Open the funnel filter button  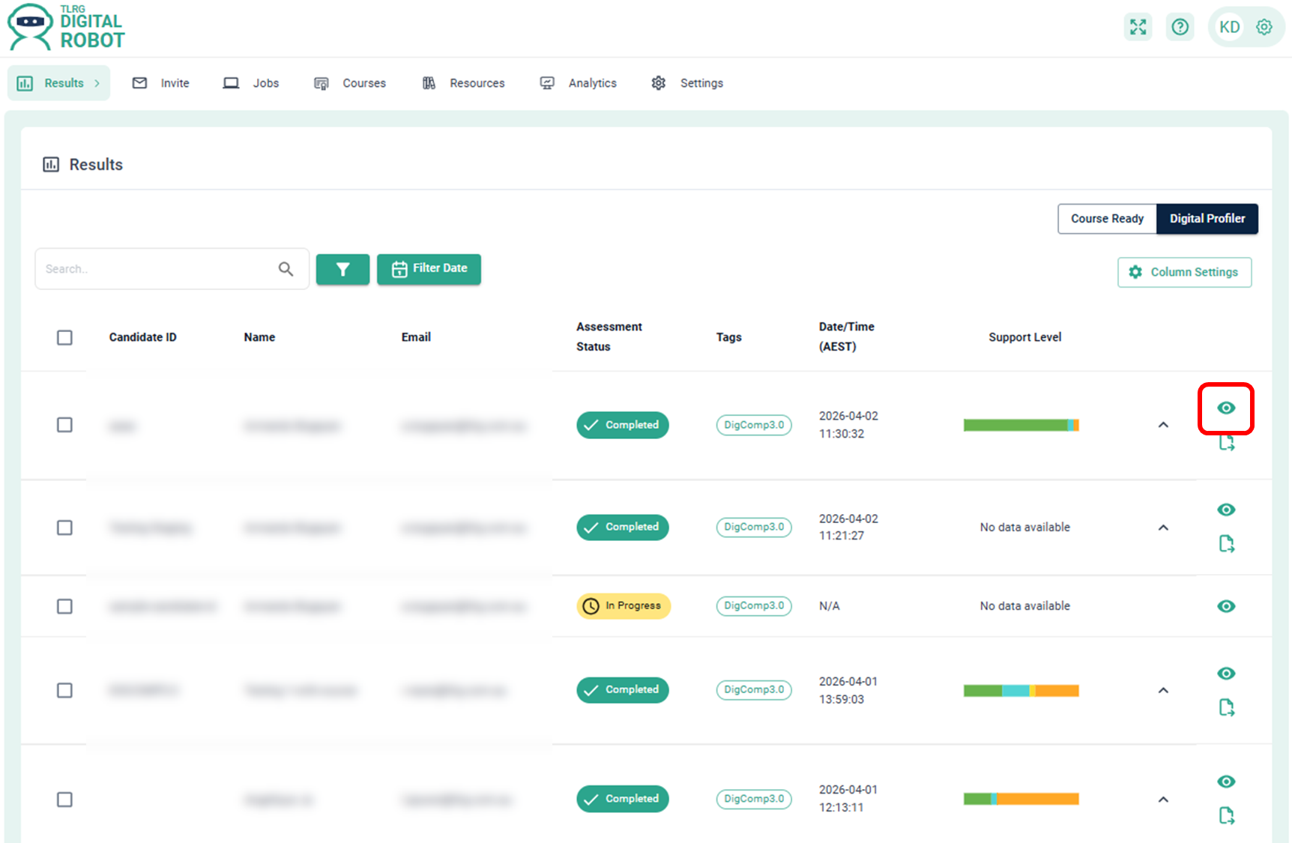[x=342, y=269]
